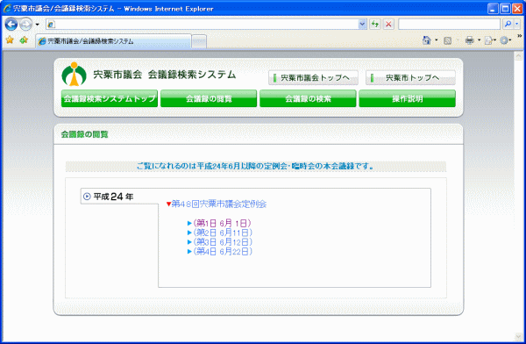This screenshot has width=526, height=344.
Task: Open the (第1日 6月 1日) link
Action: [222, 223]
